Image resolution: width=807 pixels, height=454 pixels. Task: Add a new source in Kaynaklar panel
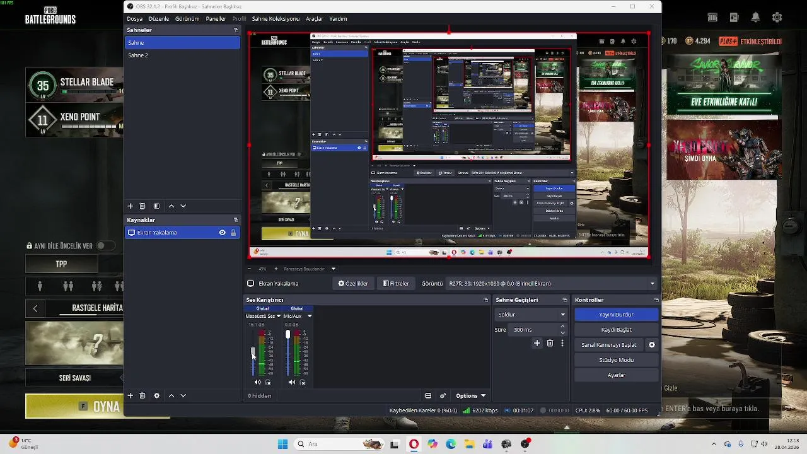click(131, 395)
